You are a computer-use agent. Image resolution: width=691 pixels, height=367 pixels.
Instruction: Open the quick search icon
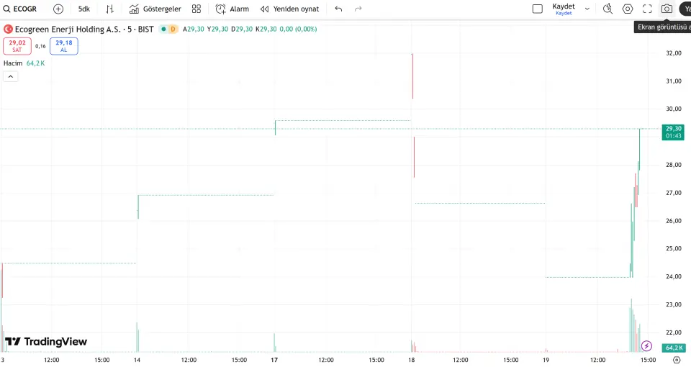(608, 9)
